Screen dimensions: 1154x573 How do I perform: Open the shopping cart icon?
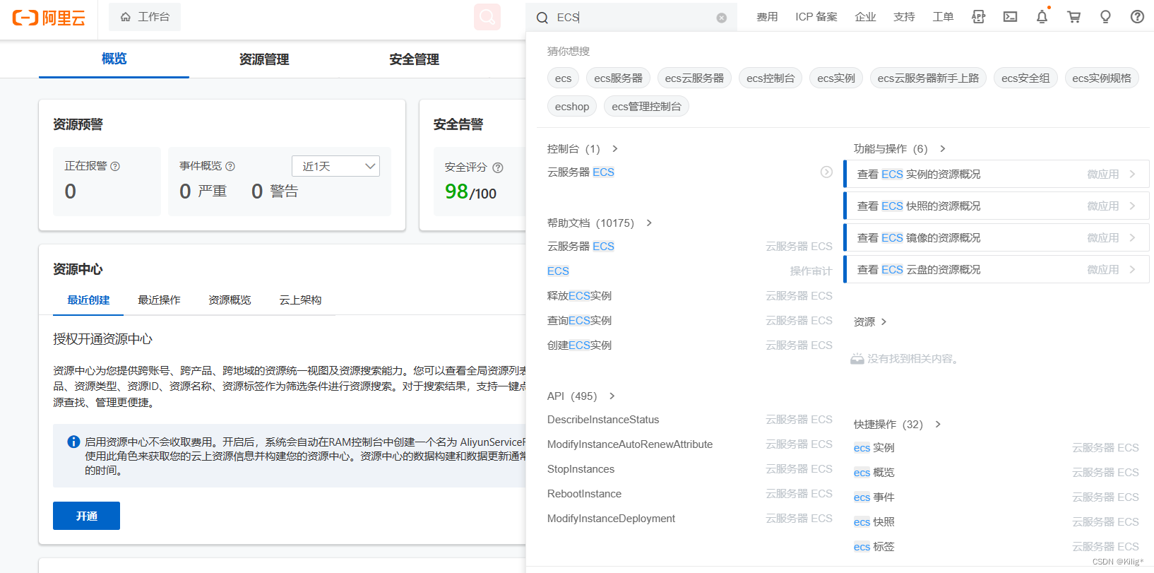click(x=1073, y=17)
